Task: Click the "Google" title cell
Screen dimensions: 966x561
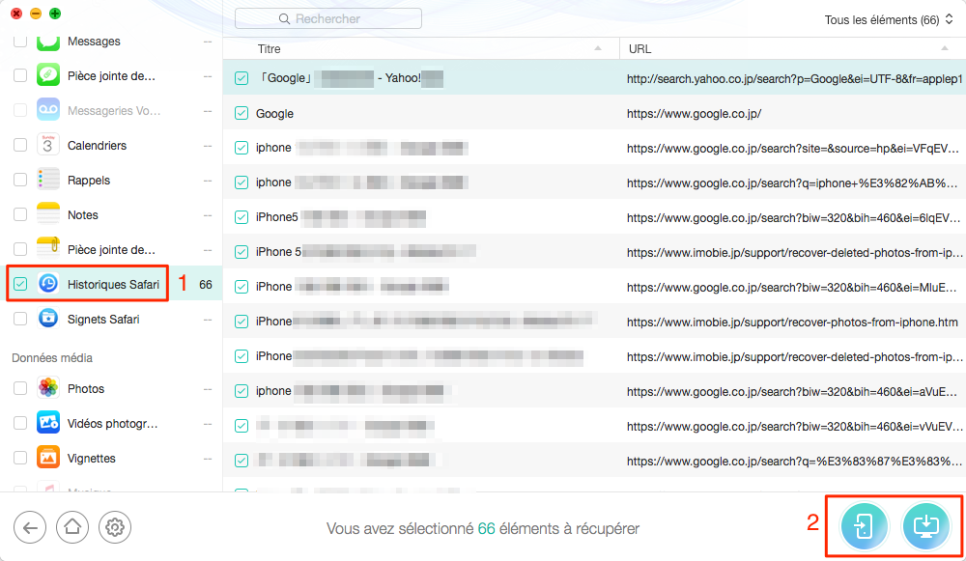Action: pyautogui.click(x=274, y=114)
